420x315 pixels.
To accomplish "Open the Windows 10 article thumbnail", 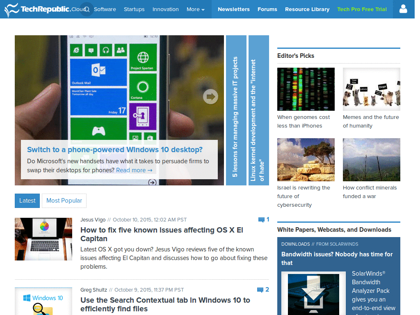I will 43,301.
